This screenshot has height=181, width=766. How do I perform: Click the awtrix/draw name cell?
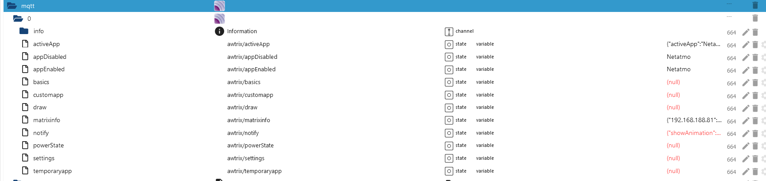click(242, 107)
